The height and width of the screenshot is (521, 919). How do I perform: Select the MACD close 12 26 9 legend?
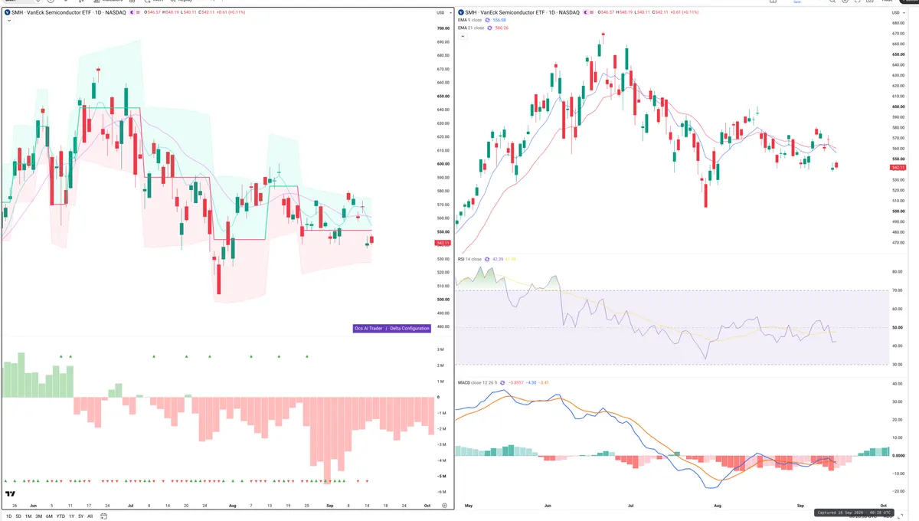click(x=478, y=382)
